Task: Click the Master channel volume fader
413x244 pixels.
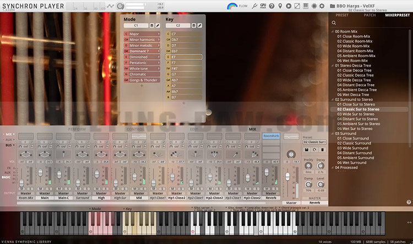Action: 287,176
